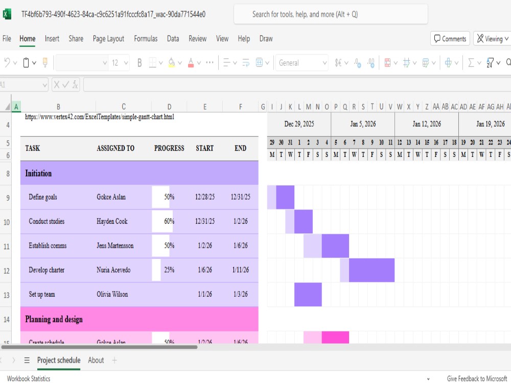Click the formula cancel X icon

coord(57,85)
